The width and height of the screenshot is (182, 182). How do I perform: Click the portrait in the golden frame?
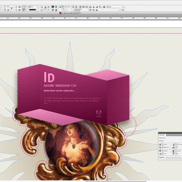click(x=72, y=145)
